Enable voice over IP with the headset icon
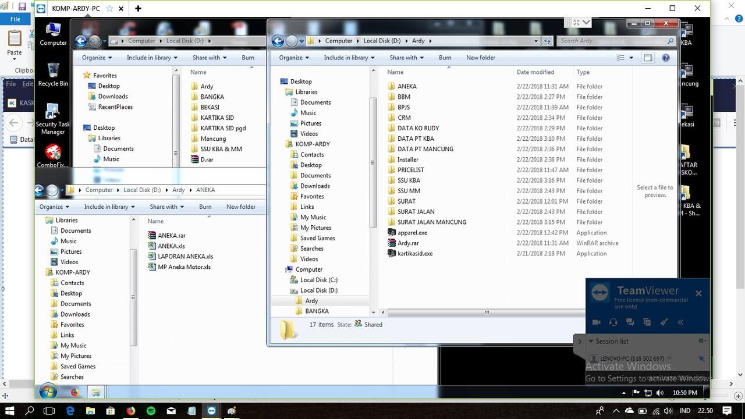Image resolution: width=745 pixels, height=419 pixels. [x=613, y=322]
